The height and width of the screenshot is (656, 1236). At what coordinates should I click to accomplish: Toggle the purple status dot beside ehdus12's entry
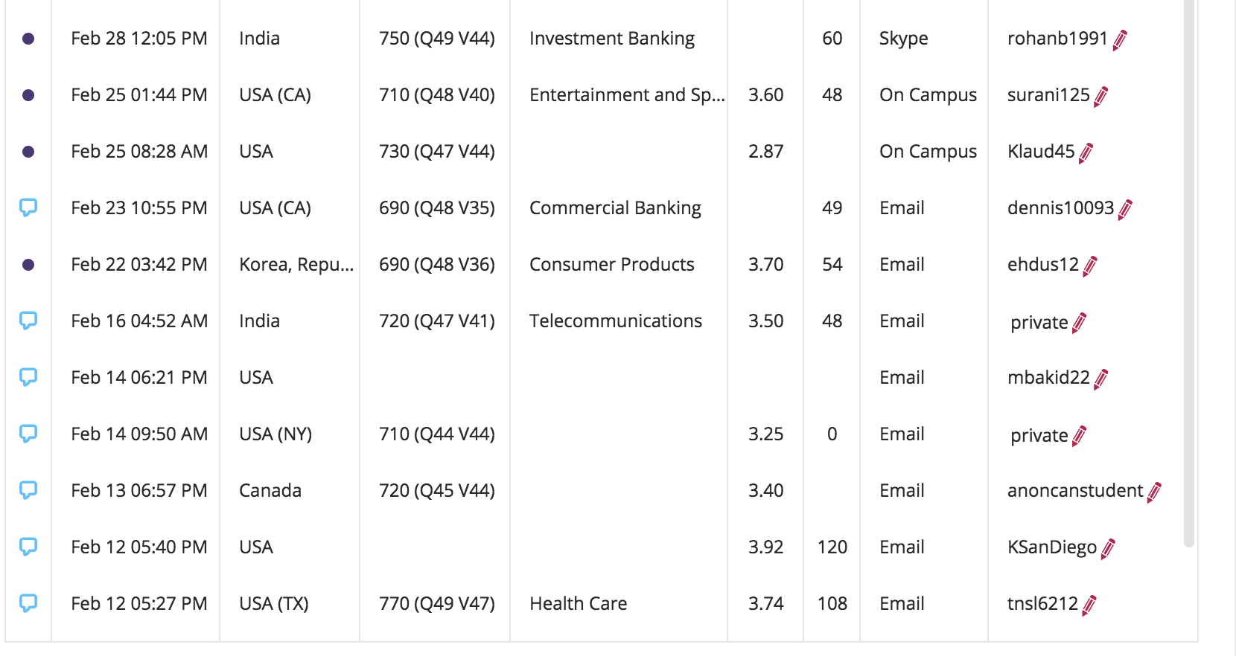(x=28, y=264)
